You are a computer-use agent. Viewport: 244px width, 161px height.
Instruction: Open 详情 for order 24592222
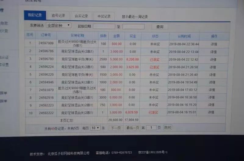coord(211,112)
